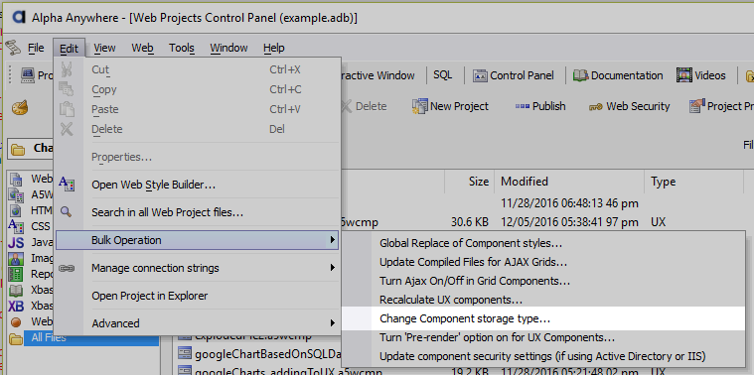
Task: Open the Tools menu
Action: click(181, 48)
